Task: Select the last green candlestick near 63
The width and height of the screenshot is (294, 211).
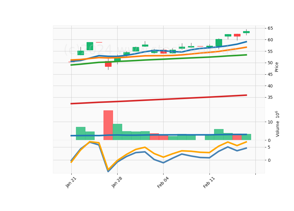Action: click(246, 32)
